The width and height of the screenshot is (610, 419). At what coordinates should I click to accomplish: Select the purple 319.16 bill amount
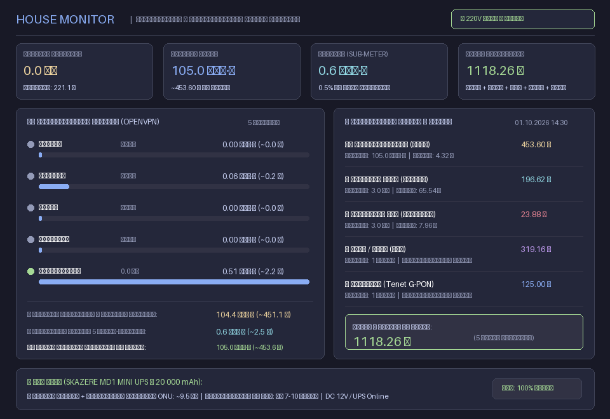pyautogui.click(x=536, y=249)
